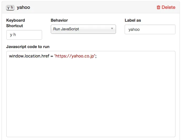
Task: Click the 'Label as' label text
Action: (x=133, y=20)
